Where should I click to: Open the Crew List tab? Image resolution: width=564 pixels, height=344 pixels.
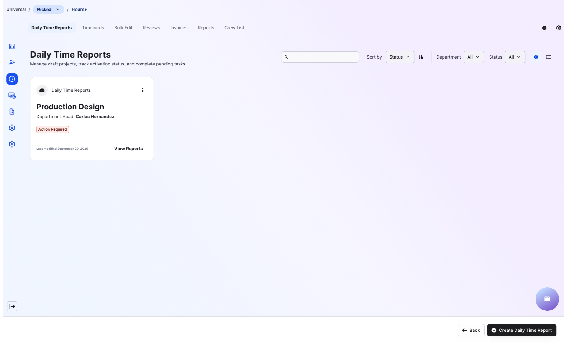coord(234,28)
